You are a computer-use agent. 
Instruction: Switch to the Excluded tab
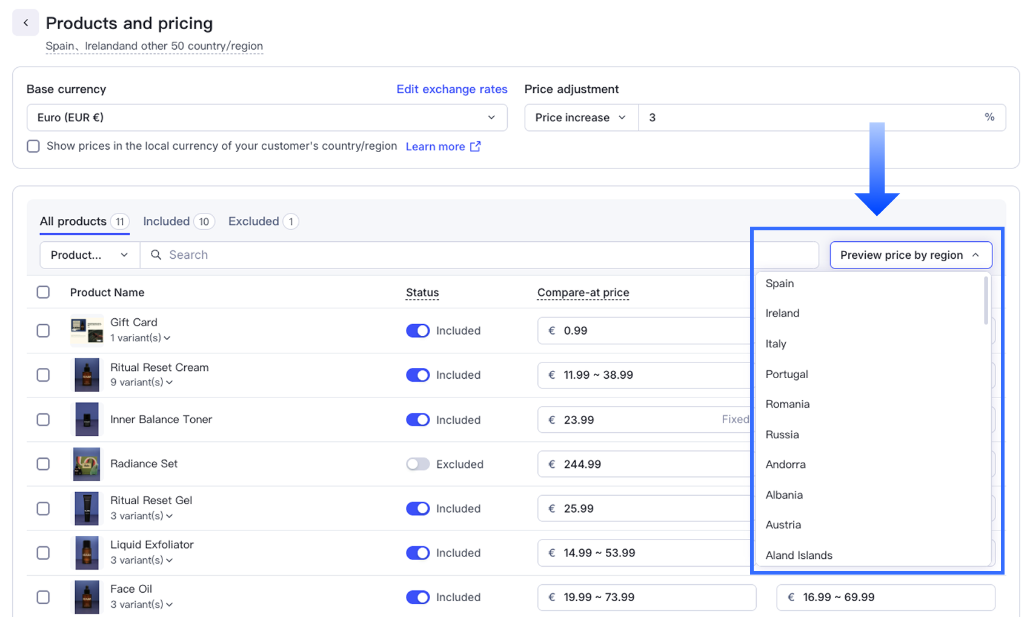click(x=262, y=222)
